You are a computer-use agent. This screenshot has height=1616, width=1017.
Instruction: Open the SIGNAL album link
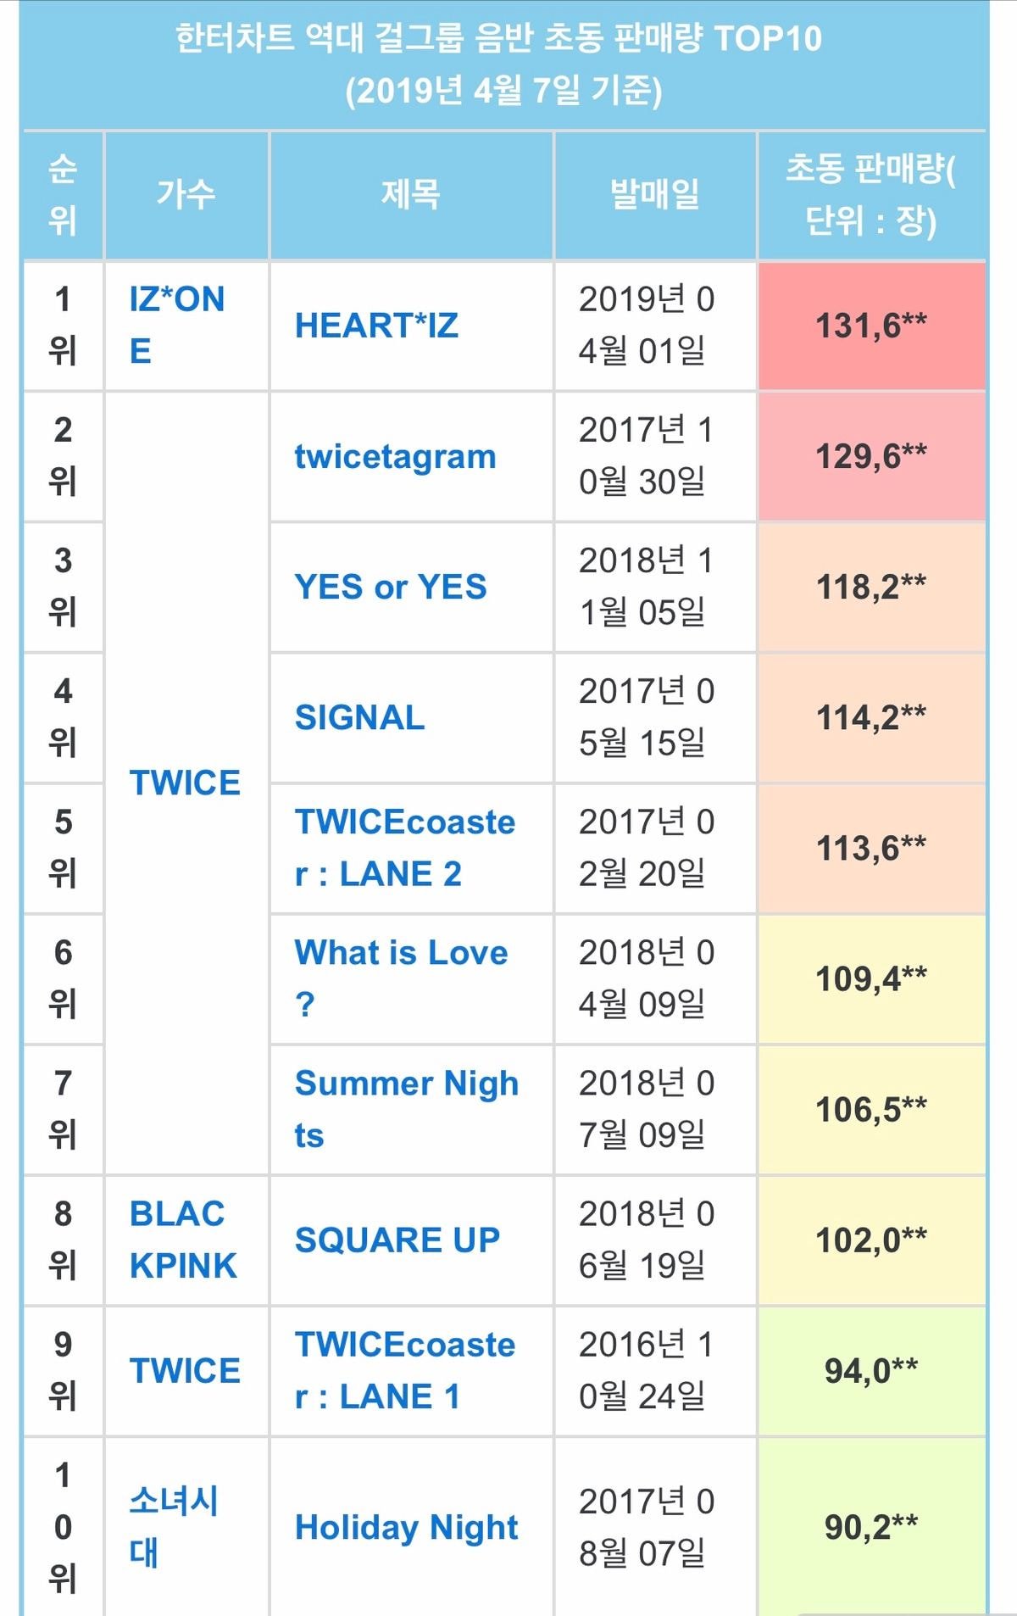click(359, 717)
